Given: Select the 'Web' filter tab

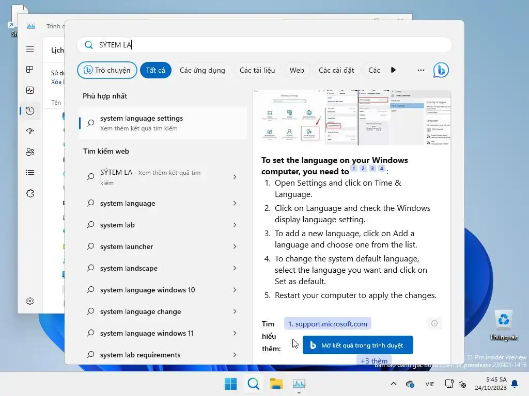Looking at the screenshot, I should click(x=297, y=70).
